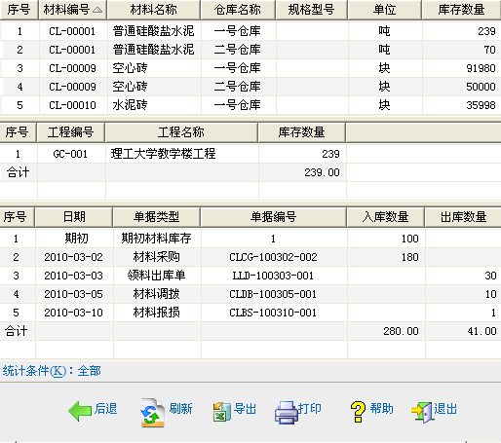501x443 pixels.
Task: Select the document CLCG-100302-002 row
Action: (250, 257)
